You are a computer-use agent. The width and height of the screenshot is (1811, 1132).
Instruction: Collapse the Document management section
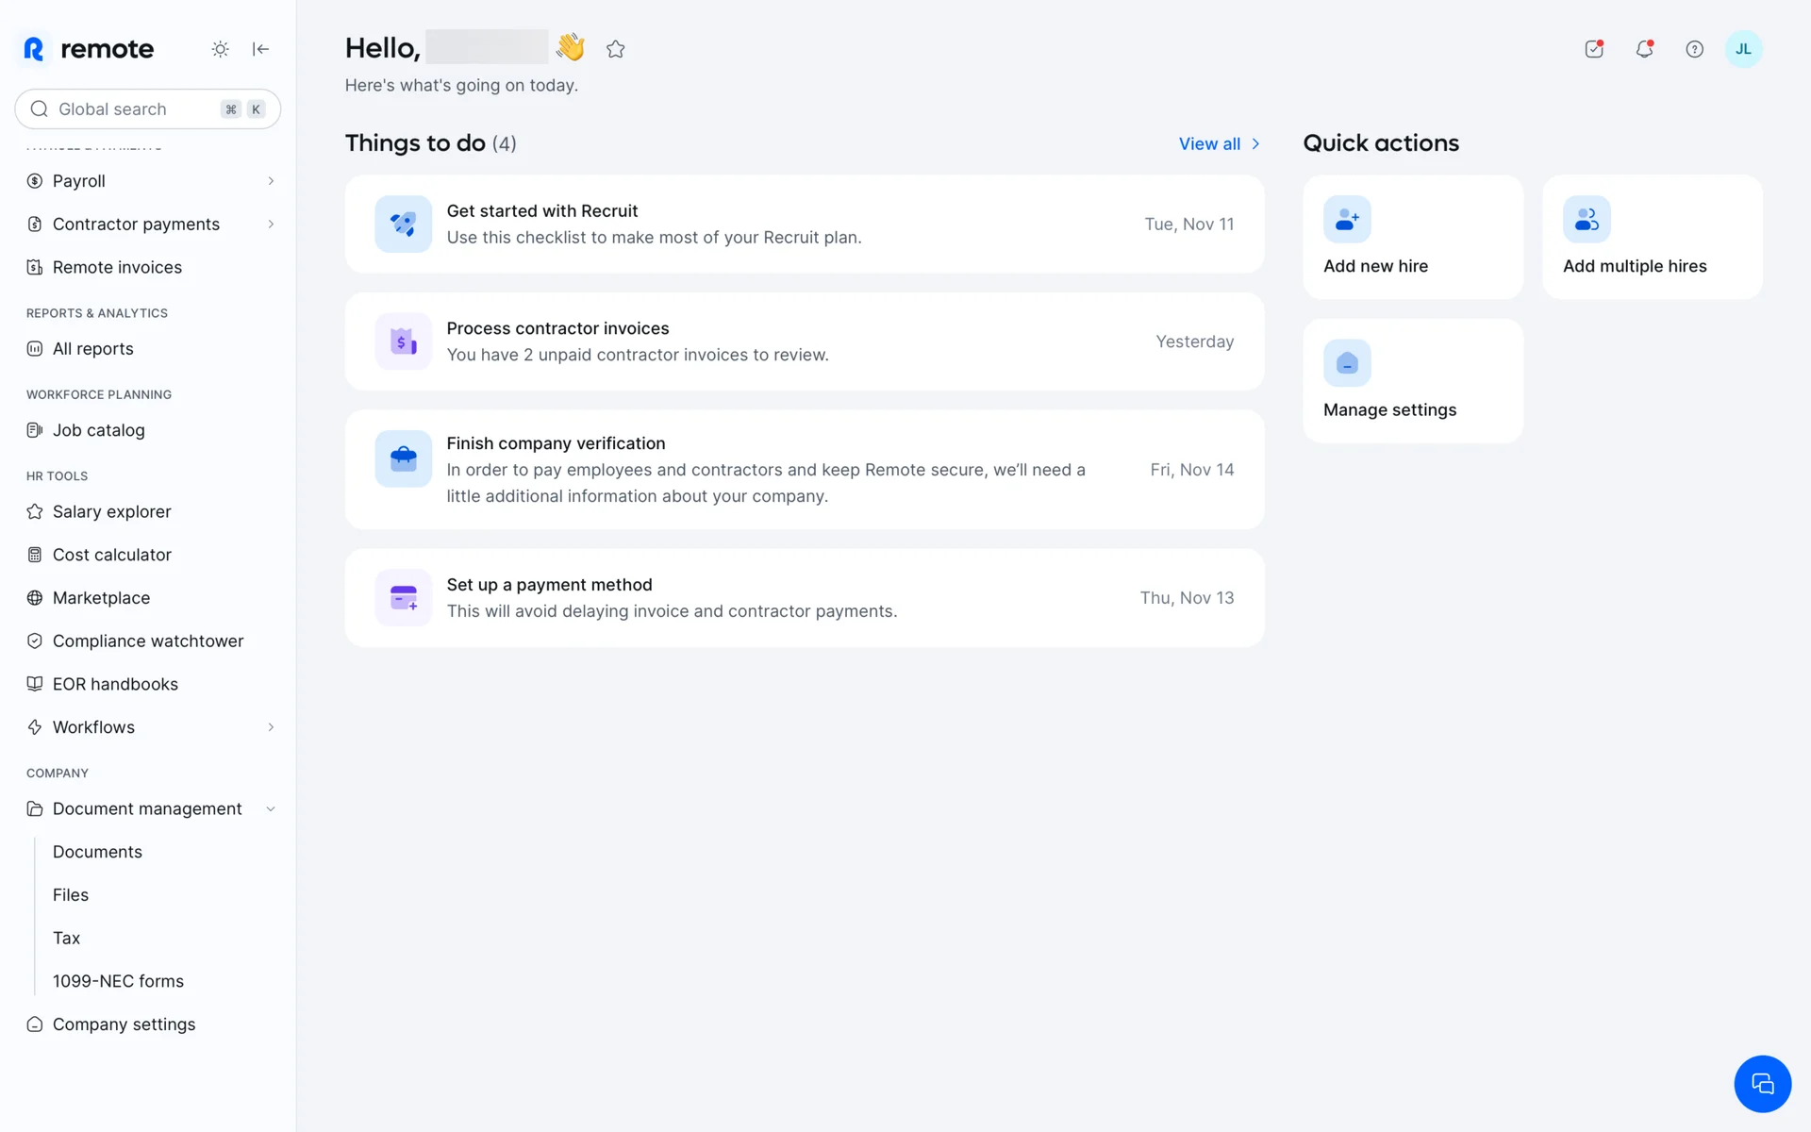(x=271, y=809)
